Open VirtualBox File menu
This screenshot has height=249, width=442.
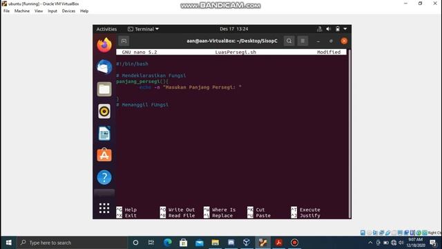pos(6,11)
